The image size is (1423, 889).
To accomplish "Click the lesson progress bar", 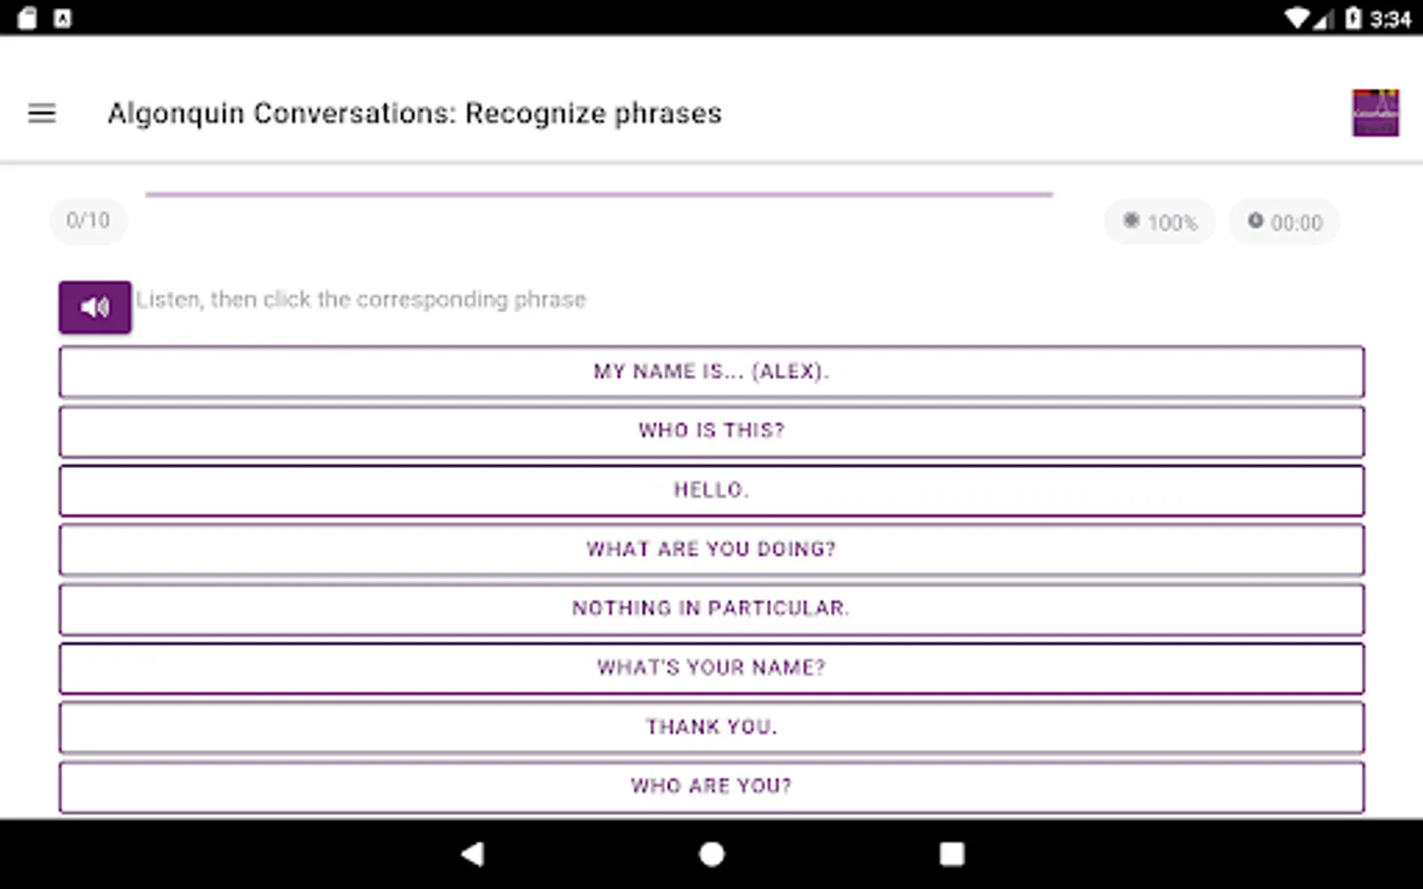I will point(599,195).
